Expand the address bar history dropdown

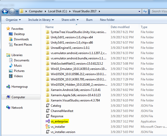coord(139,12)
